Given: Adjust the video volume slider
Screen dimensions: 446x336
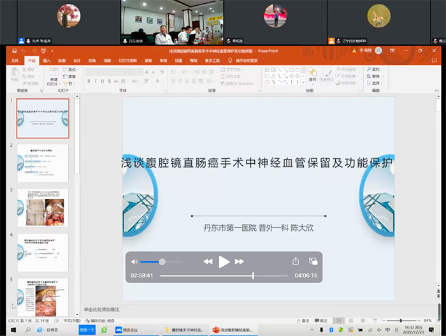Looking at the screenshot, I should (162, 261).
